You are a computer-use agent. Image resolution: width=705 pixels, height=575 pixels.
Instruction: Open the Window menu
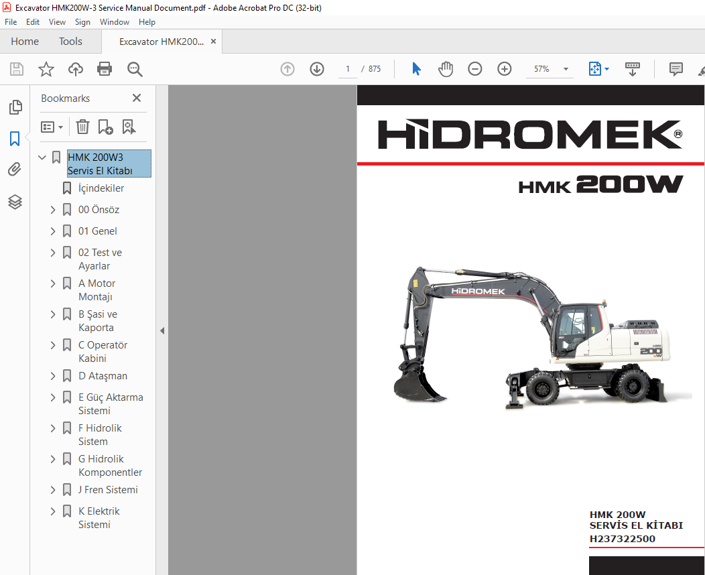[114, 22]
